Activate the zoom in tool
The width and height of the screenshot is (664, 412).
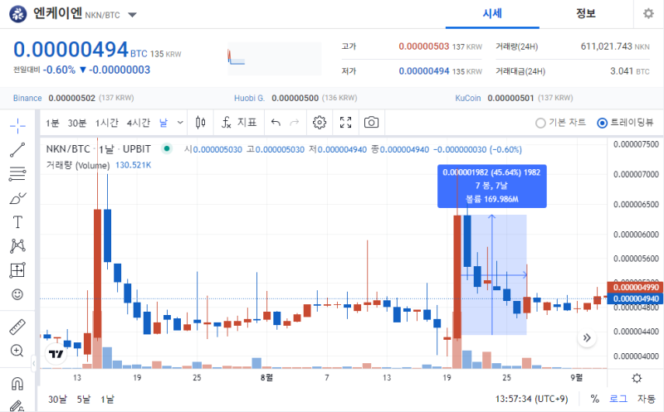[x=17, y=351]
